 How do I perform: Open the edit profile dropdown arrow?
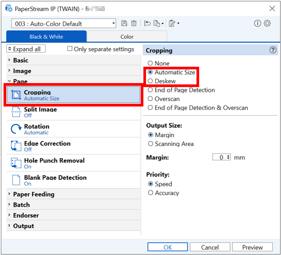[x=178, y=23]
